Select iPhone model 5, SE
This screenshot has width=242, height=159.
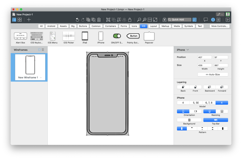point(196,103)
